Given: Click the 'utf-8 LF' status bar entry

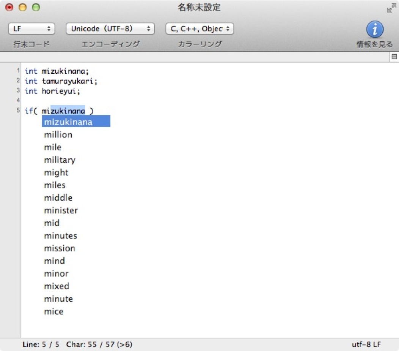Looking at the screenshot, I should tap(366, 345).
